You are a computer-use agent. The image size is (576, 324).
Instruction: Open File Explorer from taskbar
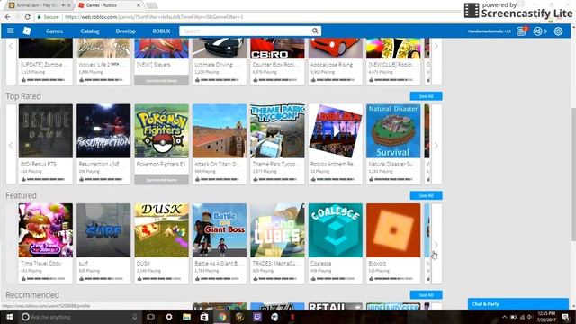tap(186, 317)
